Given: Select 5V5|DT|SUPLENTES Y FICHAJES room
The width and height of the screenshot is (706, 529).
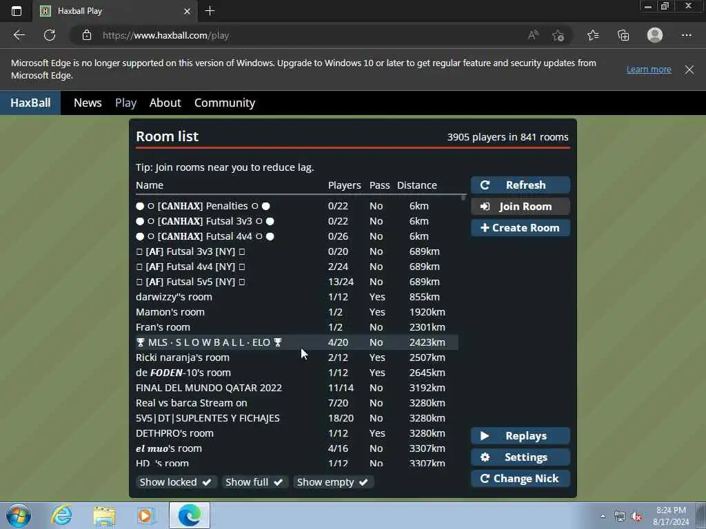Looking at the screenshot, I should [297, 418].
